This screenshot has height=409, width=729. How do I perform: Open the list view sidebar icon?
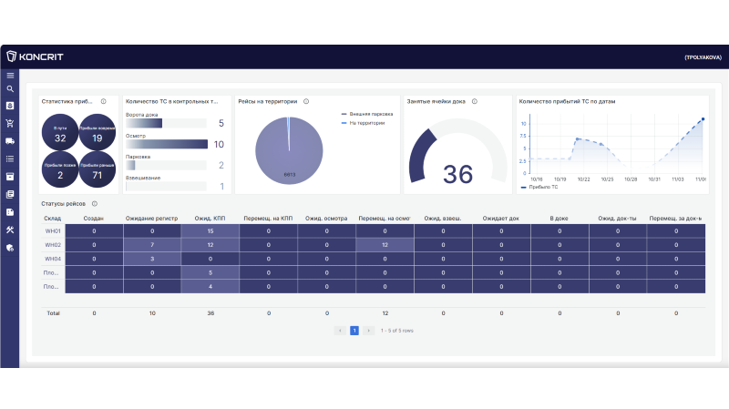[10, 158]
